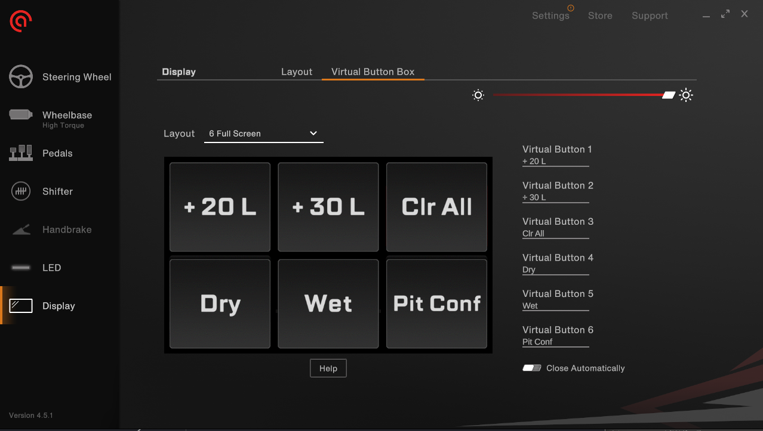
Task: Click the High Torque subtitle text
Action: coord(63,125)
